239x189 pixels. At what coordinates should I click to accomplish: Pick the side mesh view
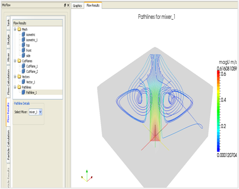(x=28, y=56)
